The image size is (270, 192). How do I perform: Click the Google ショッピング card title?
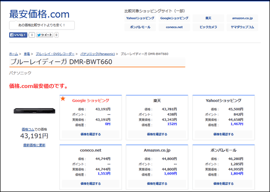pos(91,101)
